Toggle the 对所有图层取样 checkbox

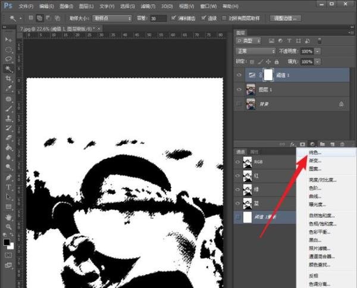224,18
